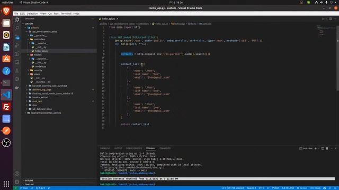Open the Source Control view
The height and width of the screenshot is (190, 339).
click(17, 37)
